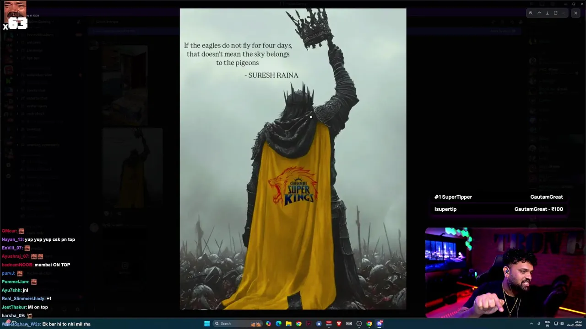The height and width of the screenshot is (329, 586).
Task: Open the Windows Start menu
Action: tap(207, 324)
